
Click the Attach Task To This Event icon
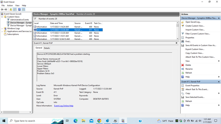[183, 89]
